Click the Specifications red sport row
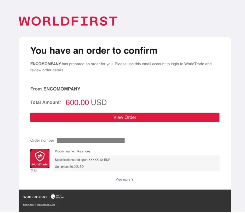245x213 pixels. (83, 160)
